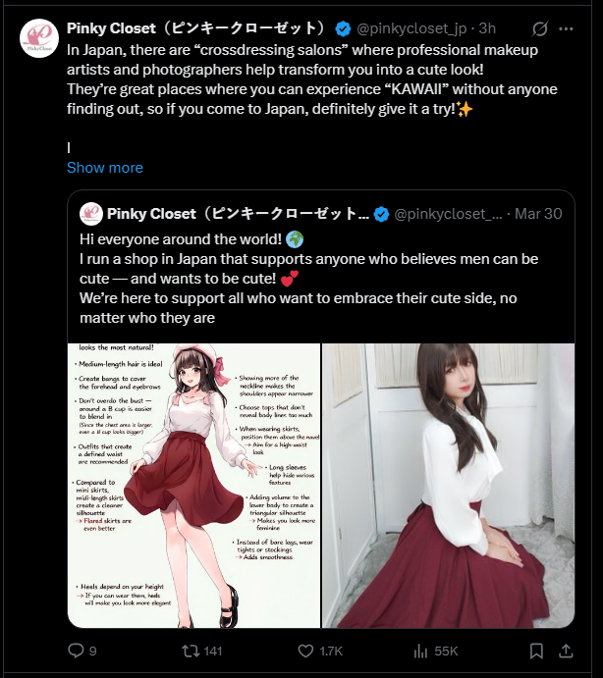Open quoted post text about cute shop
The image size is (603, 678).
308,279
